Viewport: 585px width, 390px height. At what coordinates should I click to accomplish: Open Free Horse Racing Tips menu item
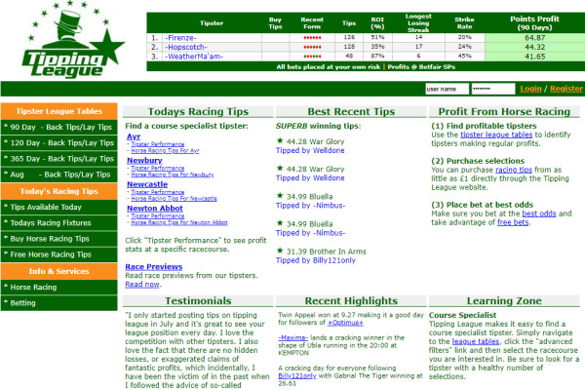58,254
